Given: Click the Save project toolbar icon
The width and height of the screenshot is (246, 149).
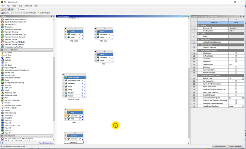Looking at the screenshot, I should pos(9,9).
